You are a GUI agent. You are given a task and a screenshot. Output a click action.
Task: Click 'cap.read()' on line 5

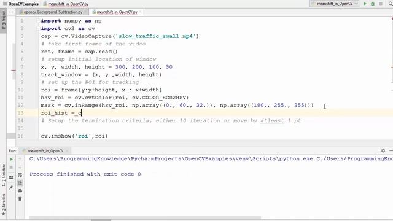click(101, 52)
